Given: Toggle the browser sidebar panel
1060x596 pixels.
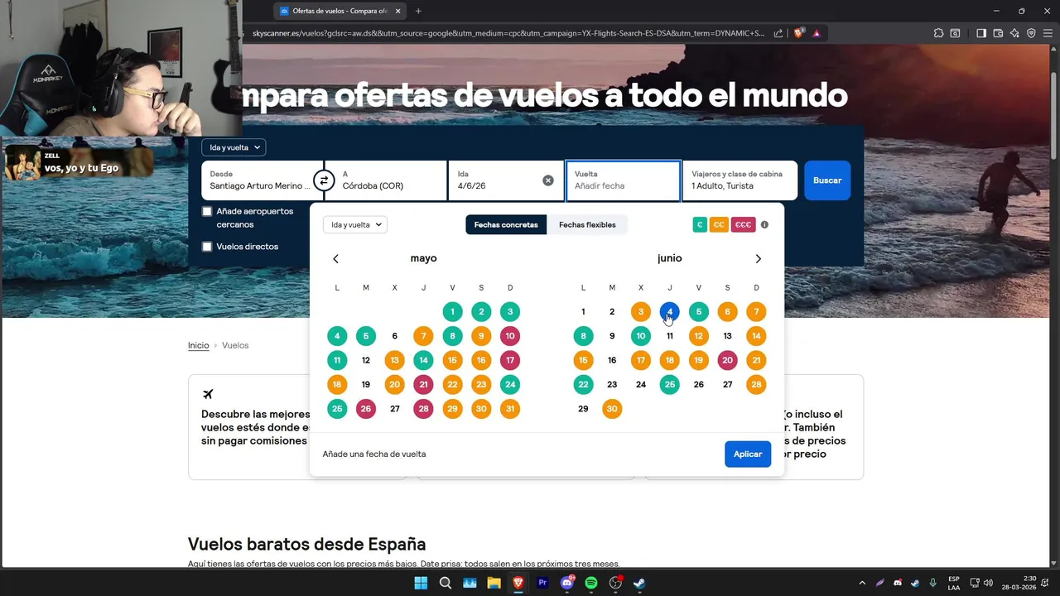Looking at the screenshot, I should click(x=980, y=33).
